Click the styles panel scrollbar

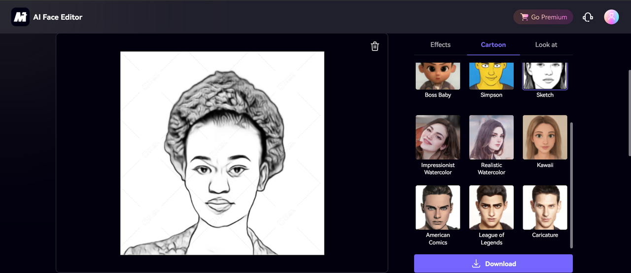pyautogui.click(x=571, y=185)
